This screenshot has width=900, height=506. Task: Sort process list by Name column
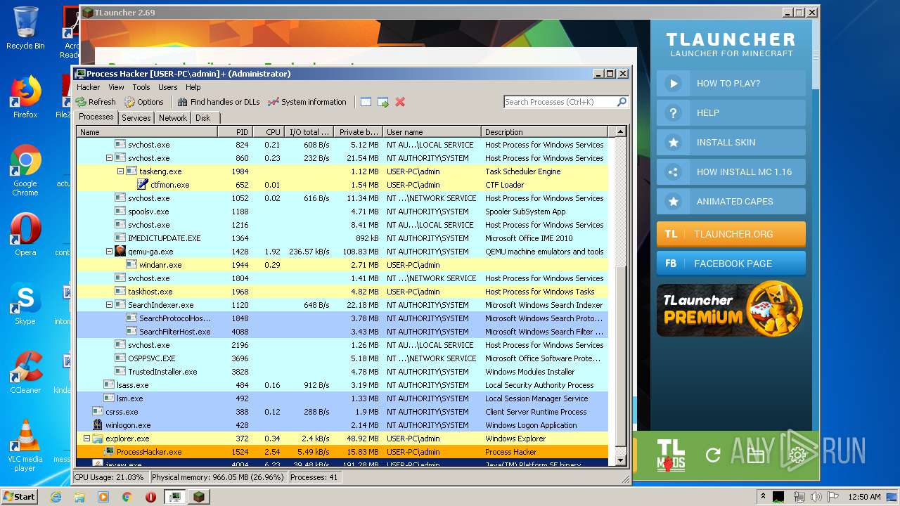click(x=147, y=132)
